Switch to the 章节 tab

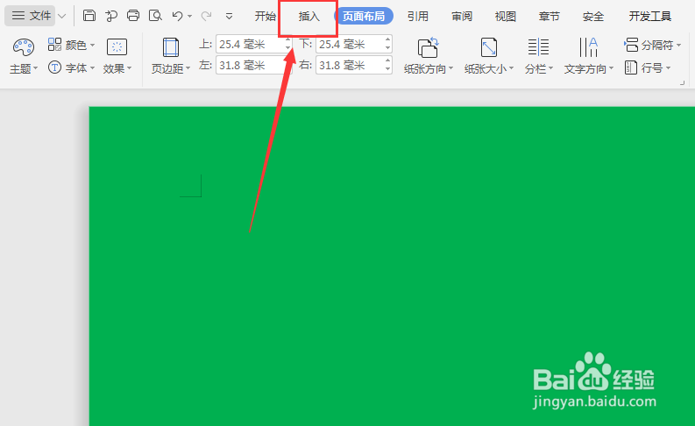pyautogui.click(x=550, y=17)
